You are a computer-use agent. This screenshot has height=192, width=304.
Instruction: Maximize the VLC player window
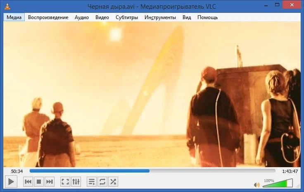(277, 5)
